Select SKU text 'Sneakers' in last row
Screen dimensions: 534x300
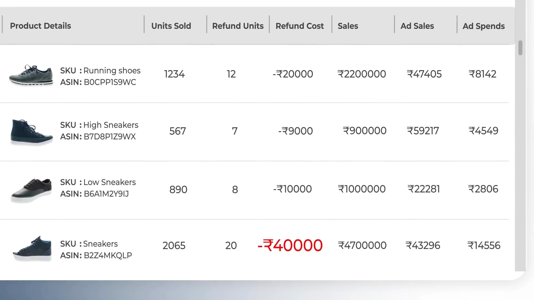(x=100, y=244)
